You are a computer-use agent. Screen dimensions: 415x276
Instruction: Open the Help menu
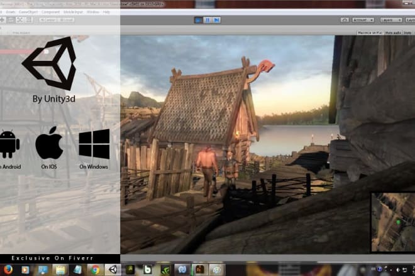coord(106,12)
